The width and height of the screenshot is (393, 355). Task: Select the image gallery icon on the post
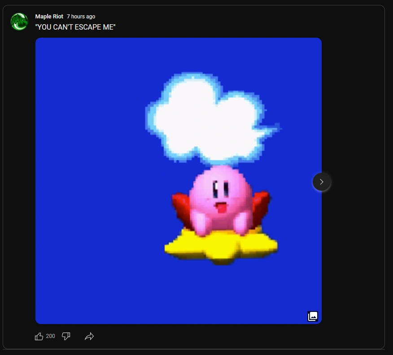pos(313,316)
